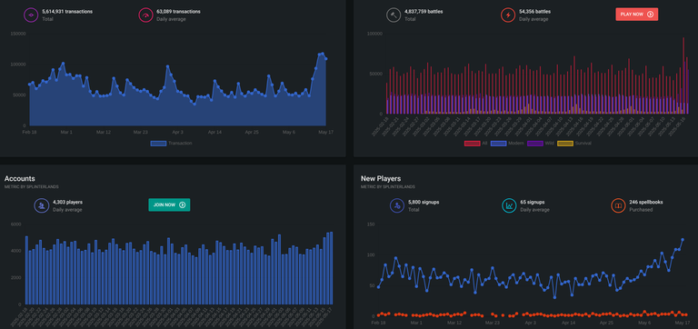Click the JOIN NOW button
This screenshot has height=329, width=698.
click(169, 204)
